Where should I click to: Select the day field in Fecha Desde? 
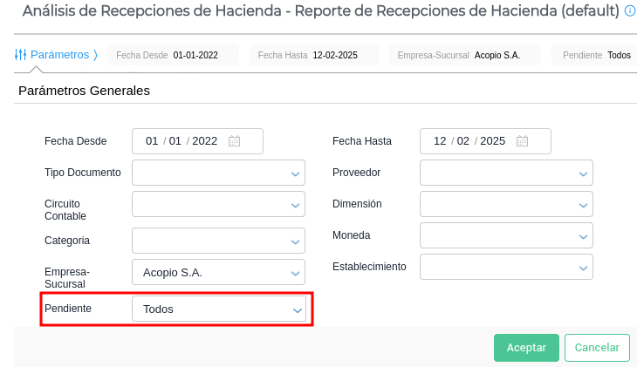tap(152, 141)
